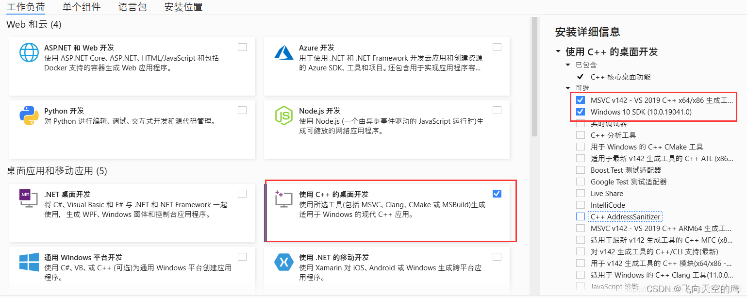747x298 pixels.
Task: Go to the 安装位置 tab
Action: point(183,7)
